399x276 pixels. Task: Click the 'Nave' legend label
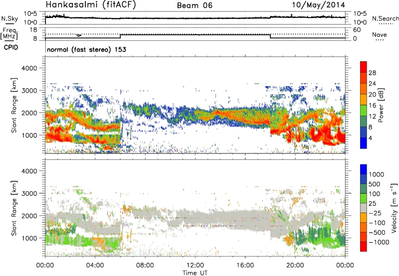380,35
